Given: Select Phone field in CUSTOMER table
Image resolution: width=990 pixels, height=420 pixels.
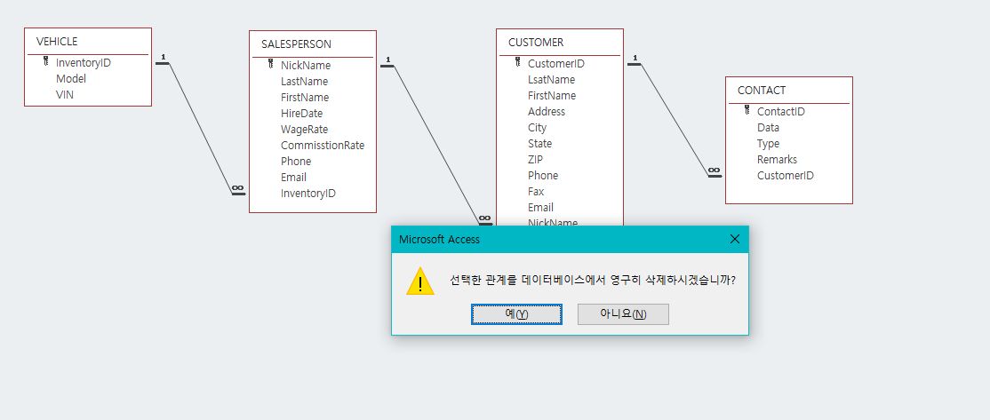Looking at the screenshot, I should click(543, 175).
